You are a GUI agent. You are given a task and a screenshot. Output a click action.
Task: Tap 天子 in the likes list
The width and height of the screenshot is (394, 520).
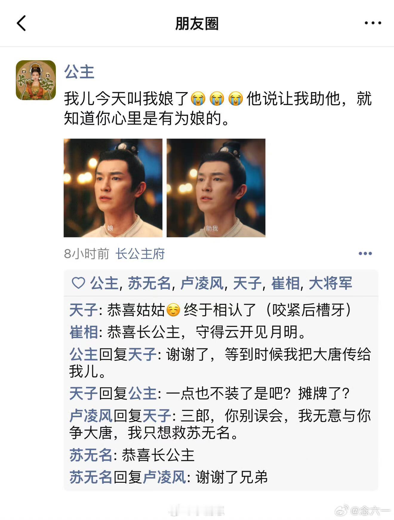[x=247, y=283]
